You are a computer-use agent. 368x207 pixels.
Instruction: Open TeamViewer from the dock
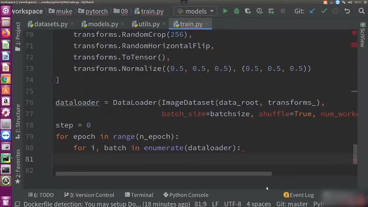coord(6,135)
